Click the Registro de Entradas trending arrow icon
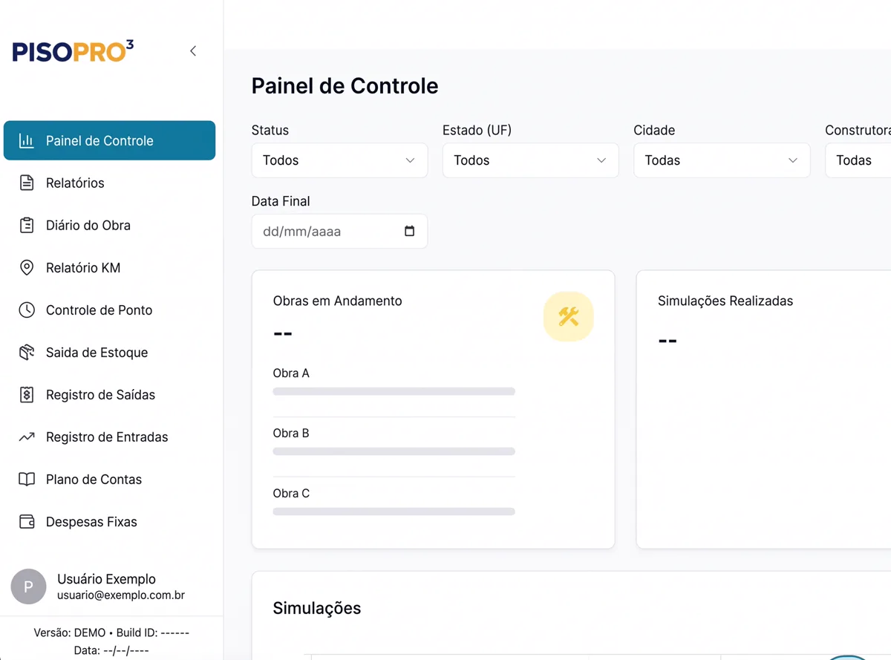The image size is (891, 660). [x=27, y=437]
